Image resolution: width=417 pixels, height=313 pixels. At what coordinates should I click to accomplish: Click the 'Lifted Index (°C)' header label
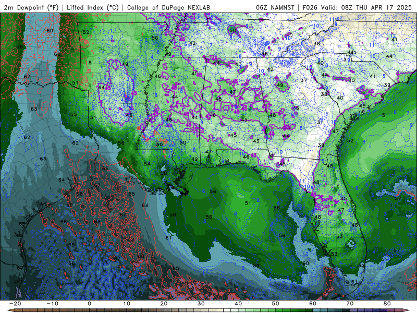point(93,7)
